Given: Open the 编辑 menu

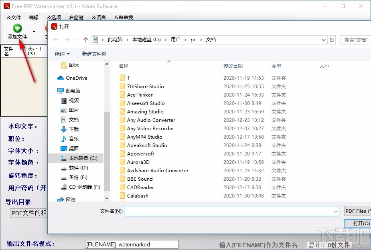Looking at the screenshot, I should [34, 17].
